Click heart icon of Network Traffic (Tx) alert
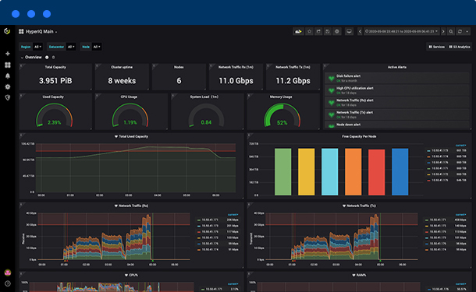476x292 pixels. click(331, 114)
